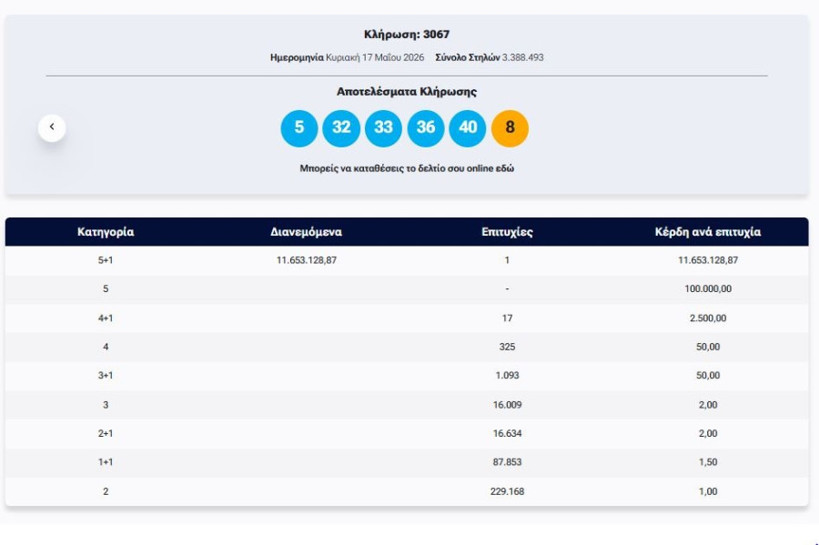Select the 5+1 category row
This screenshot has height=545, width=819.
[x=407, y=260]
